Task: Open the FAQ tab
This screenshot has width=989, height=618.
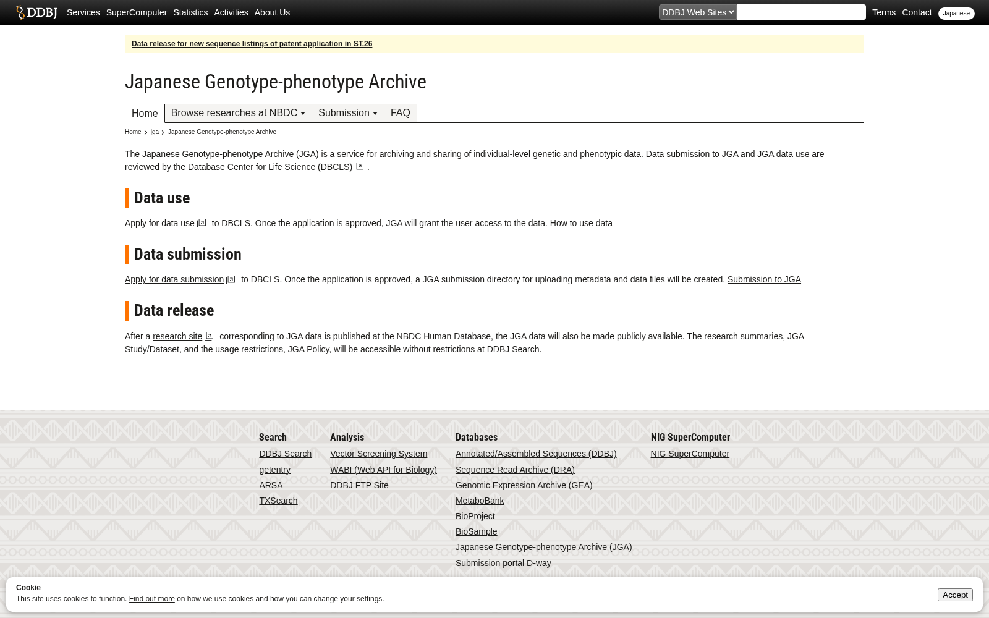Action: coord(401,113)
